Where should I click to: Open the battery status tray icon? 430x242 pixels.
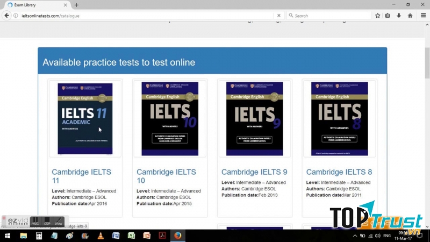point(362,236)
